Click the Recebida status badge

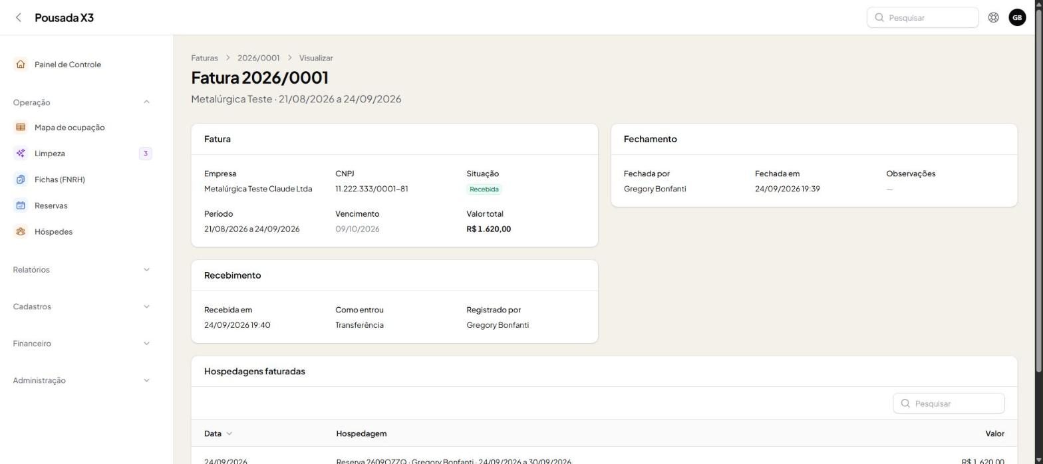484,189
